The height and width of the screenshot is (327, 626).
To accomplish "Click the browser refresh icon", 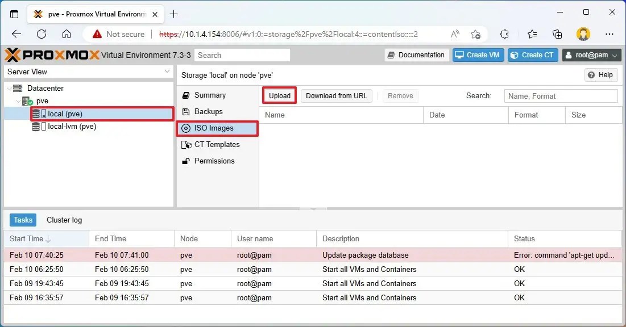I will click(x=41, y=34).
